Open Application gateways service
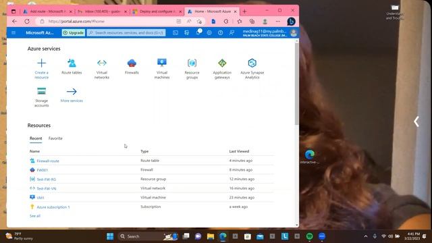This screenshot has width=432, height=243. (x=222, y=69)
